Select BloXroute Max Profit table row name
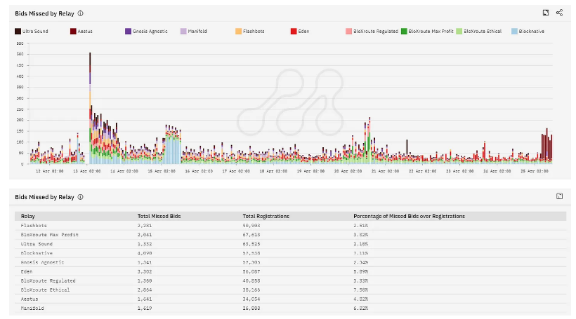576x319 pixels. click(50, 235)
